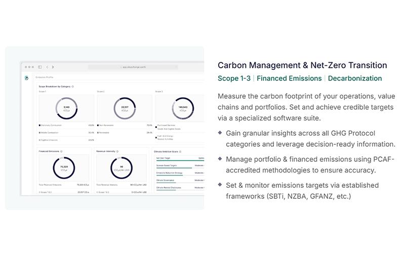Click the browser sidebar toggle icon

pyautogui.click(x=40, y=67)
